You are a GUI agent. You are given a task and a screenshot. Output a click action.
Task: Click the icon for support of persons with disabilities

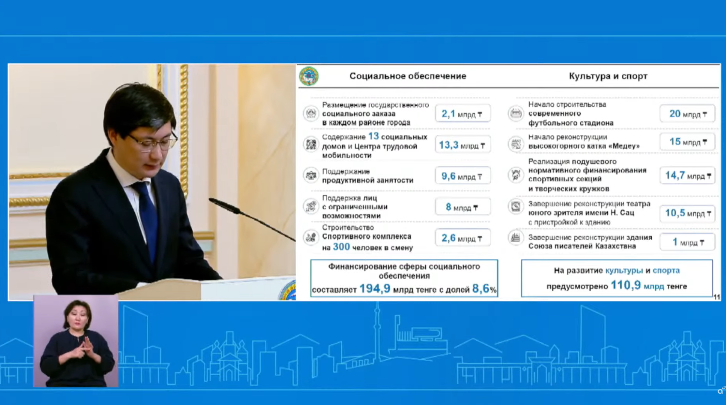(311, 206)
